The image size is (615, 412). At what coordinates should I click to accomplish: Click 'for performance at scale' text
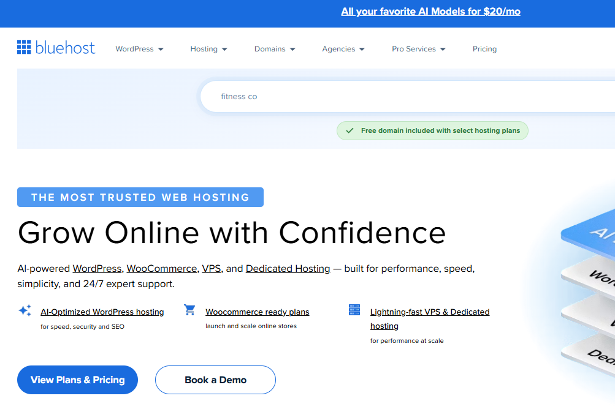point(407,341)
